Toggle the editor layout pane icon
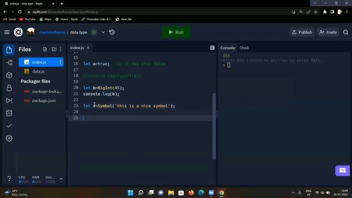The height and width of the screenshot is (198, 352). [212, 48]
